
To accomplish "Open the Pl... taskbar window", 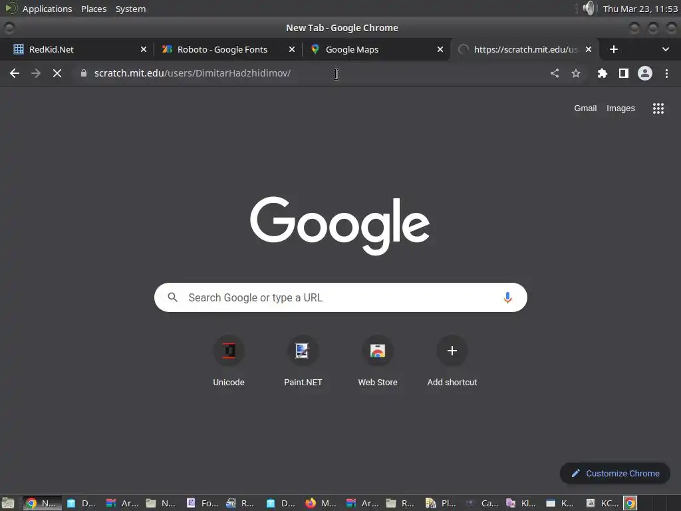I will click(x=442, y=503).
